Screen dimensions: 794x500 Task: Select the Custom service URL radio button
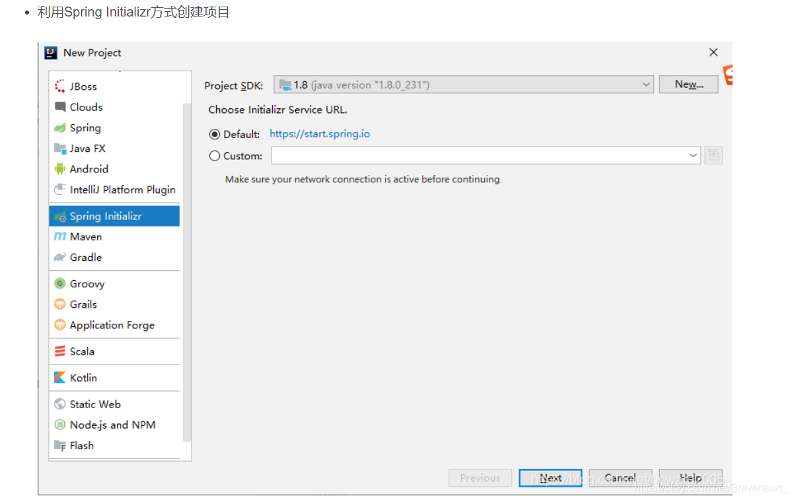pos(215,156)
